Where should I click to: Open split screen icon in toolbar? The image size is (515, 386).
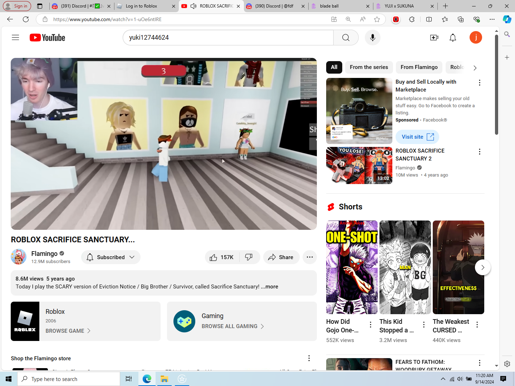pyautogui.click(x=429, y=19)
